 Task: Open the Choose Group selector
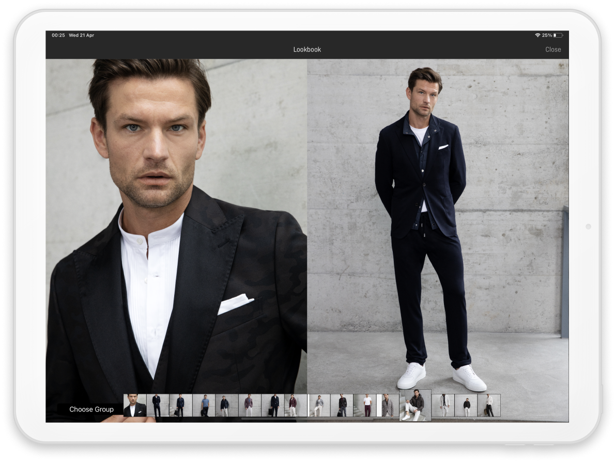(91, 409)
